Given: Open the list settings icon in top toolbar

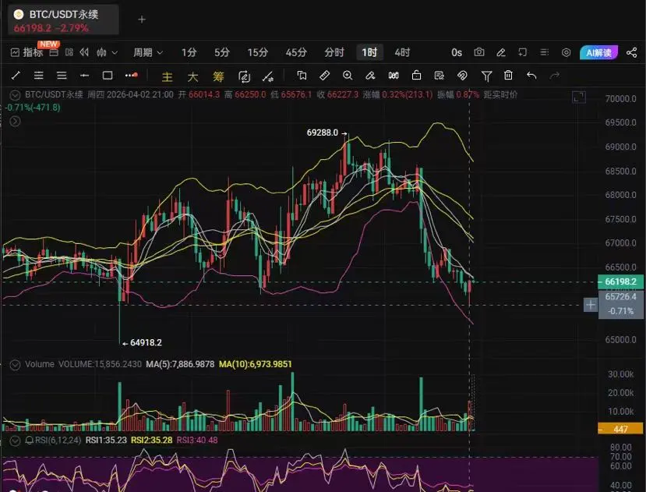Looking at the screenshot, I should (x=544, y=52).
